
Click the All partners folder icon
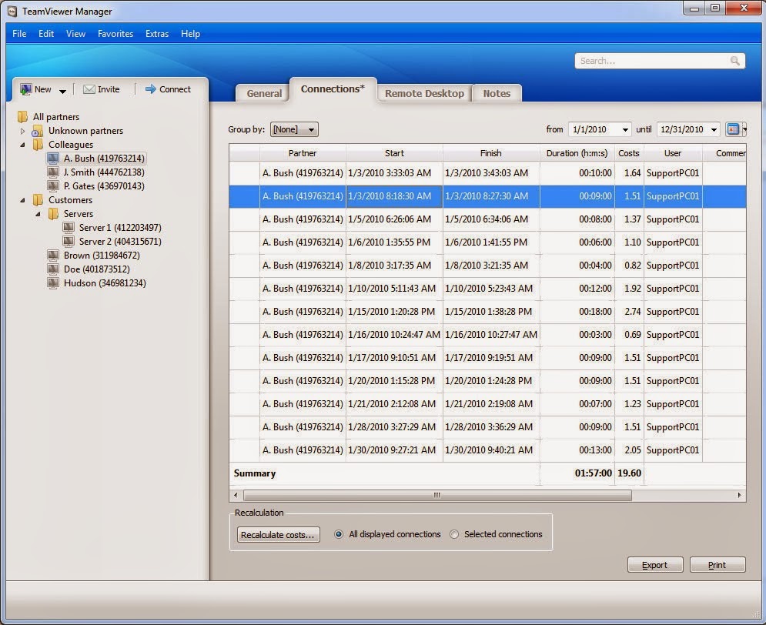pos(22,117)
